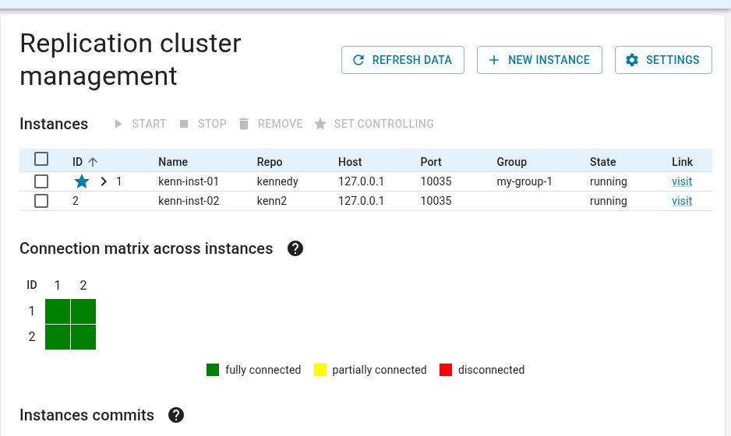Click the Port column header

click(431, 162)
